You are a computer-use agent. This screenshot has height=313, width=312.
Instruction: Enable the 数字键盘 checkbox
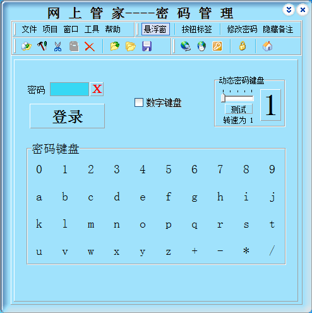click(139, 102)
